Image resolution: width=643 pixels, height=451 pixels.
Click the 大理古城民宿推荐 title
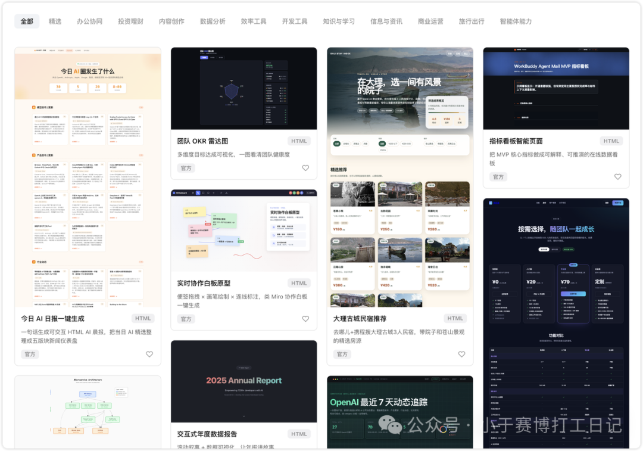[360, 319]
